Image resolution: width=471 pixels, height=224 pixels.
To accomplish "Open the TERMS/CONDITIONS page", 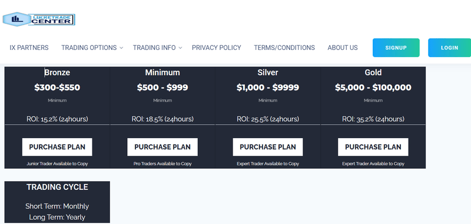I will 284,48.
